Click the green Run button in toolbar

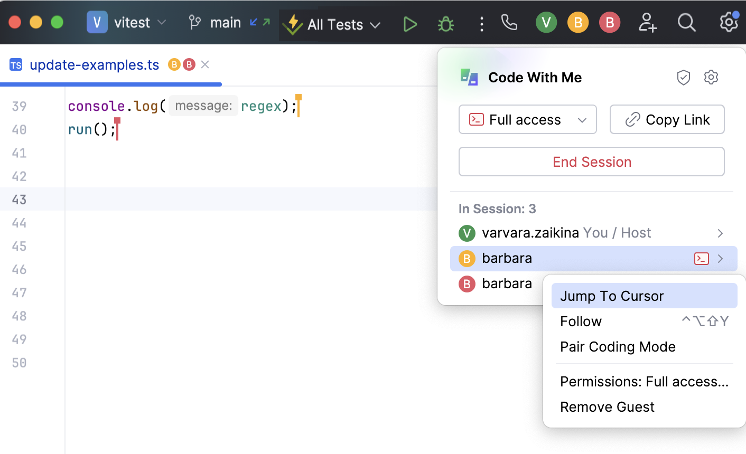pyautogui.click(x=410, y=24)
